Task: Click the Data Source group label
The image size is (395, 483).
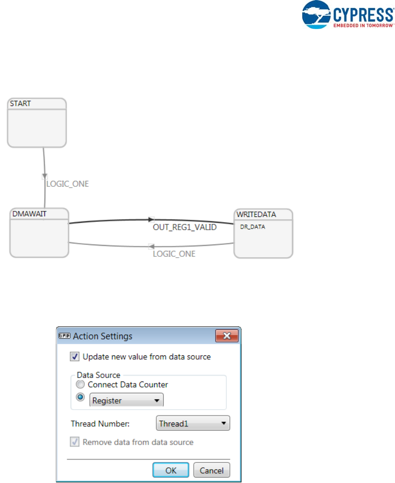Action: [98, 375]
